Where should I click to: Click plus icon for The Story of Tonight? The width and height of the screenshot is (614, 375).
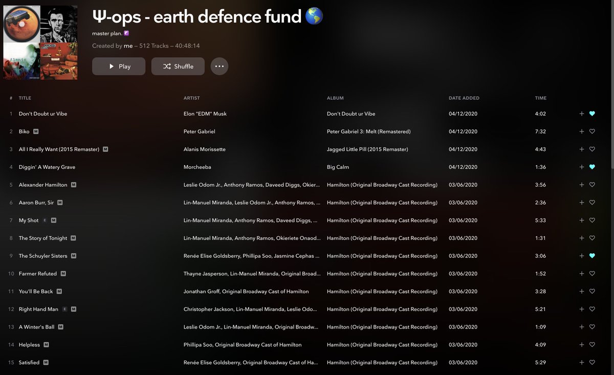[582, 238]
